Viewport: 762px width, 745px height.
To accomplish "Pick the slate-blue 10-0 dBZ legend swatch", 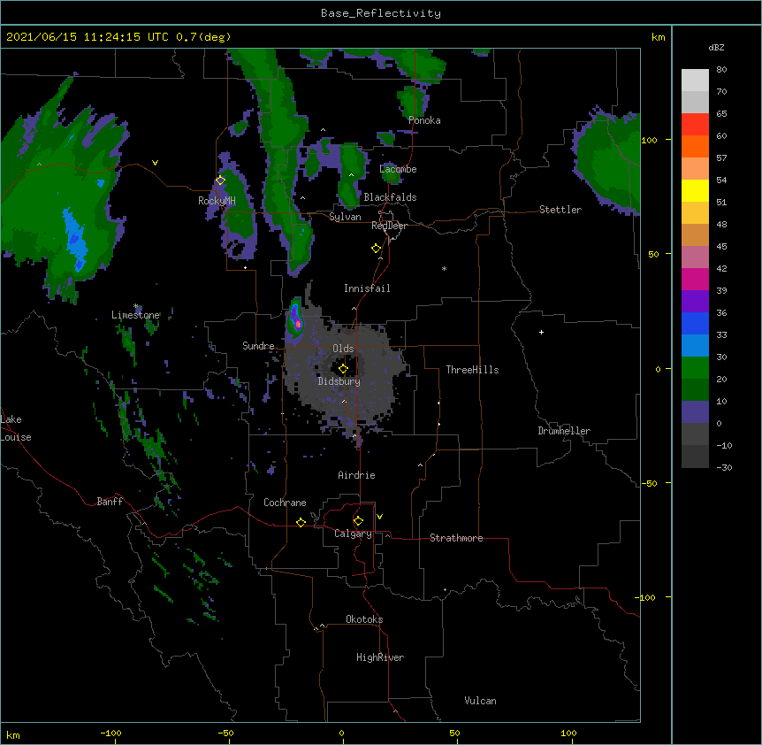I will coord(695,412).
